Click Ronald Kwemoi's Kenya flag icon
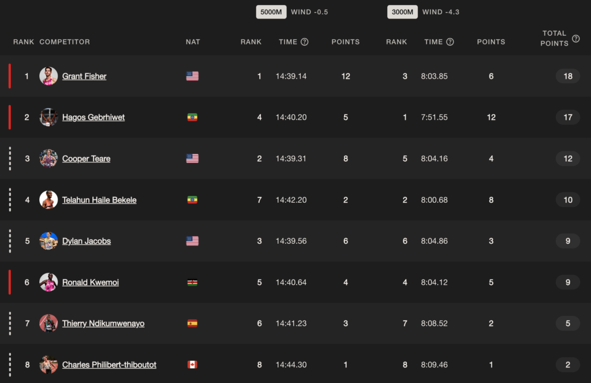 coord(192,282)
